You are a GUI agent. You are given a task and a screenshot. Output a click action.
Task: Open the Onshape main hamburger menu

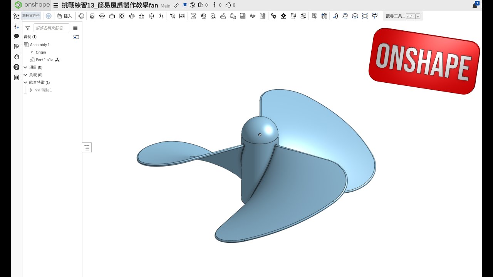[56, 5]
